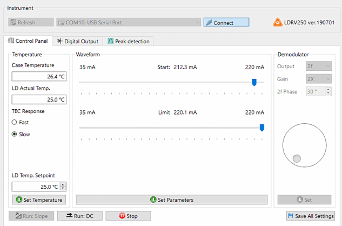Click the Set Temperature button
This screenshot has height=226, width=342.
39,200
